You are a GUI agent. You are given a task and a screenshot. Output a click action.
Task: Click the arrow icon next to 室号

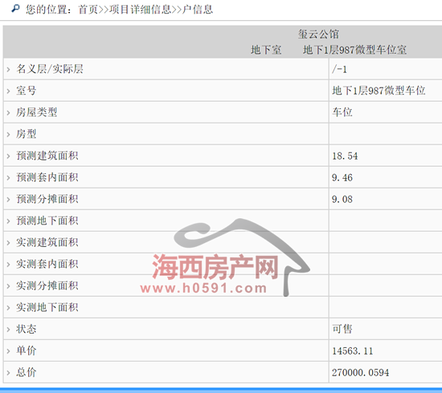[x=9, y=91]
